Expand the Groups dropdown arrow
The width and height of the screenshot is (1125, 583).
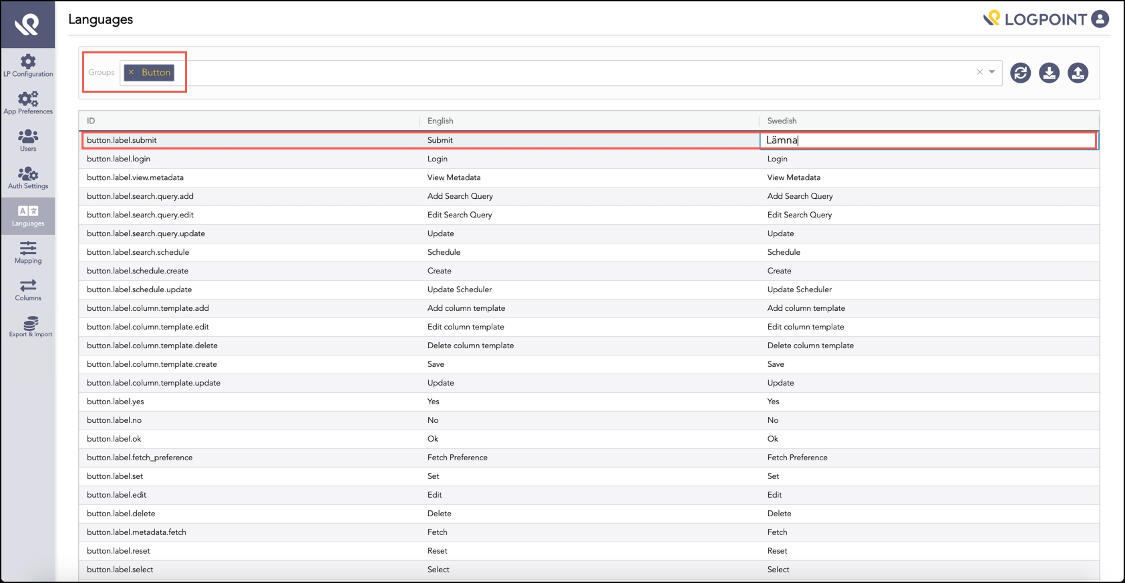coord(992,72)
